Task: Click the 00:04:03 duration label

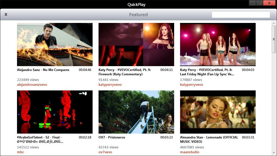Action: coord(248,70)
